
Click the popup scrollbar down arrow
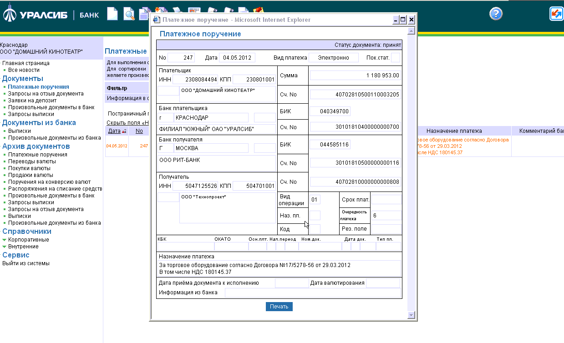411,315
